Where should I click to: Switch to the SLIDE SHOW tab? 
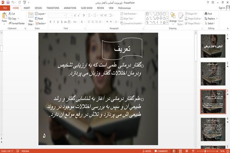(x=87, y=8)
